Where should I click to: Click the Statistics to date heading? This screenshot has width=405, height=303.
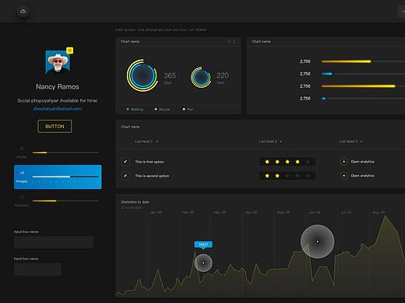pyautogui.click(x=135, y=202)
